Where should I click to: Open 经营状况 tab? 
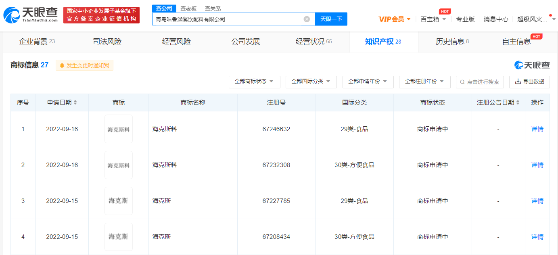(x=313, y=42)
